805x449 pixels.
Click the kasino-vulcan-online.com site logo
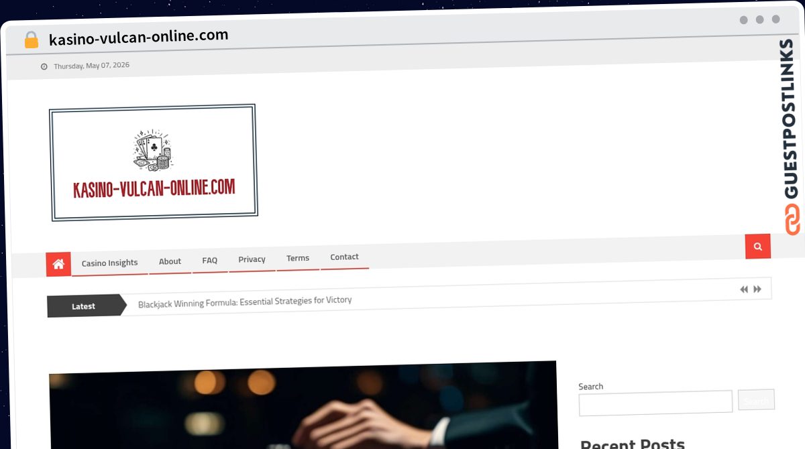coord(154,162)
